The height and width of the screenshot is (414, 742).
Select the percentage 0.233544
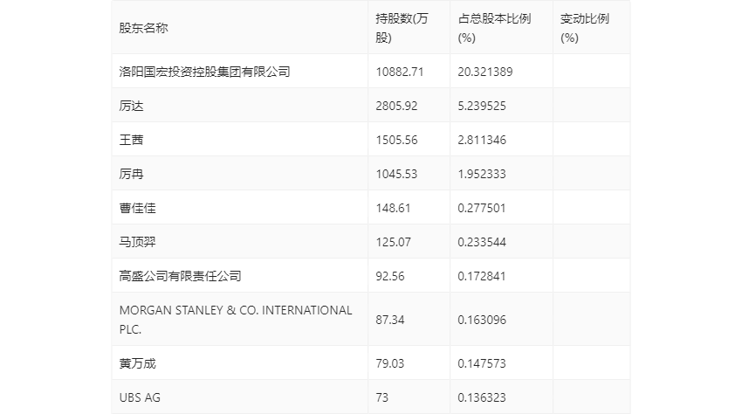[482, 242]
